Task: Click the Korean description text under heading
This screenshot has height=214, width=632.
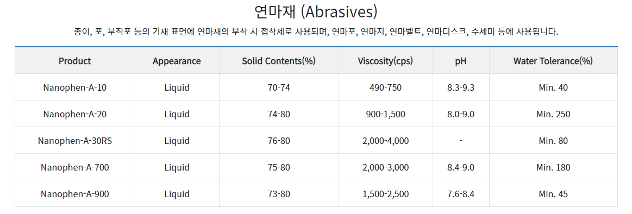Action: (316, 32)
